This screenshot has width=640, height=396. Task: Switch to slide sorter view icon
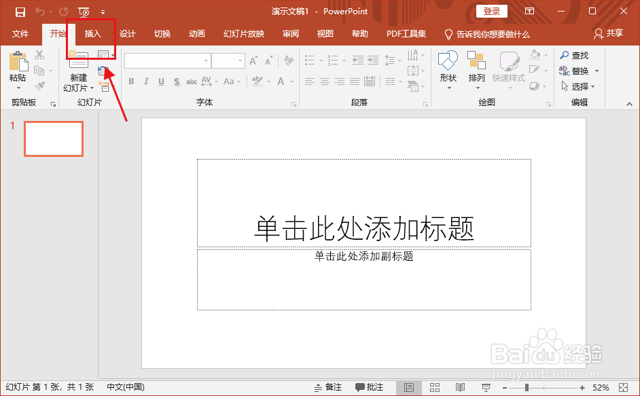pyautogui.click(x=434, y=386)
